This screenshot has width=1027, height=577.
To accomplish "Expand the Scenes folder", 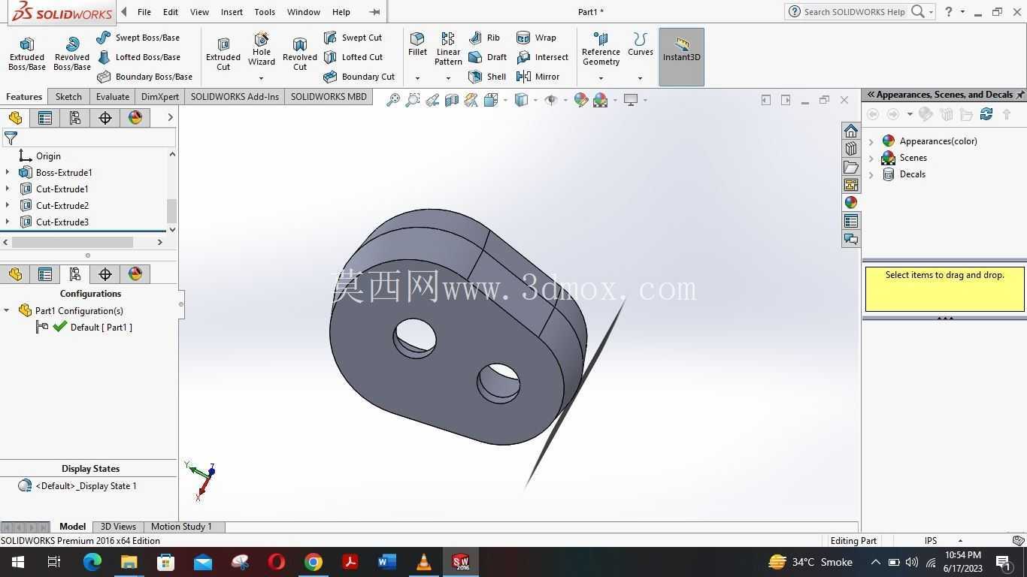I will pyautogui.click(x=871, y=158).
